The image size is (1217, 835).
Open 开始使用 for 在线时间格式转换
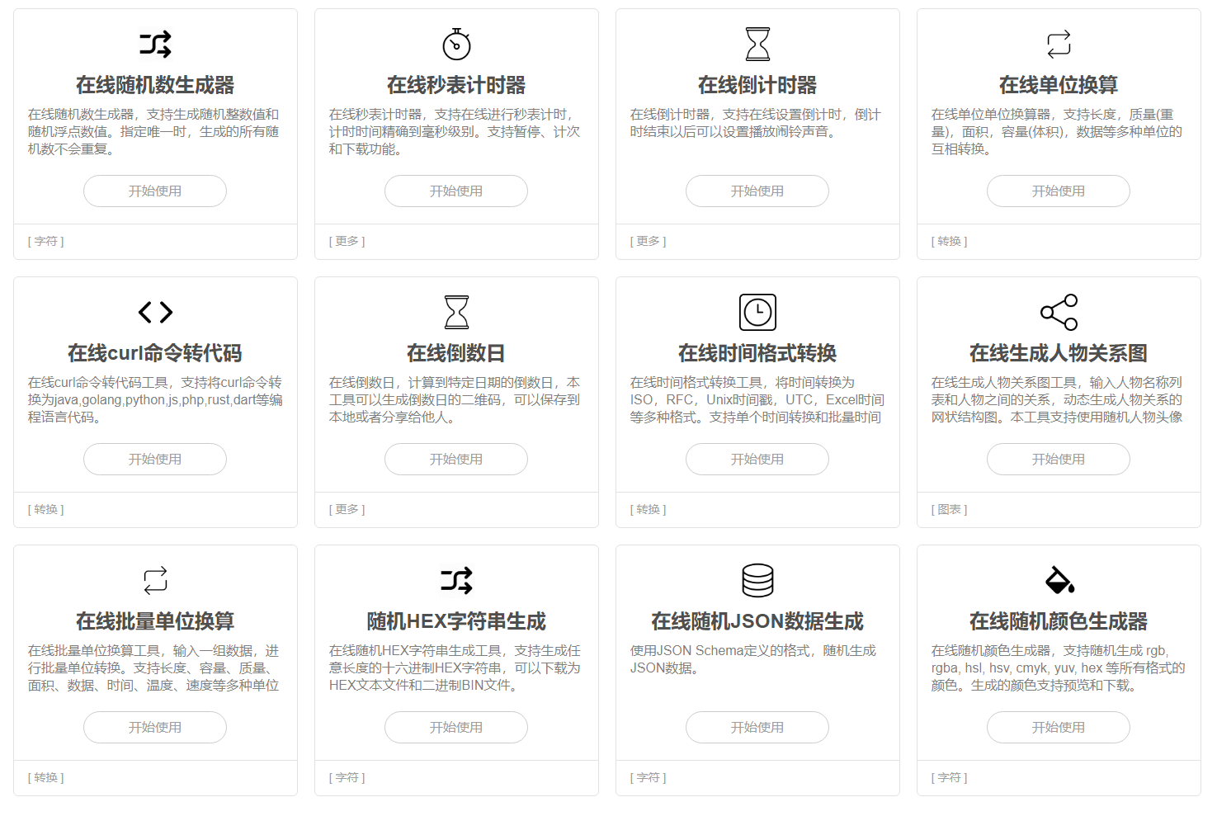coord(757,459)
